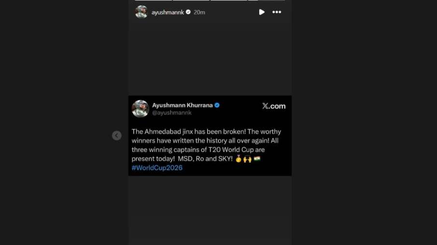This screenshot has width=437, height=245.
Task: Open the three-dot more options menu
Action: [x=277, y=12]
